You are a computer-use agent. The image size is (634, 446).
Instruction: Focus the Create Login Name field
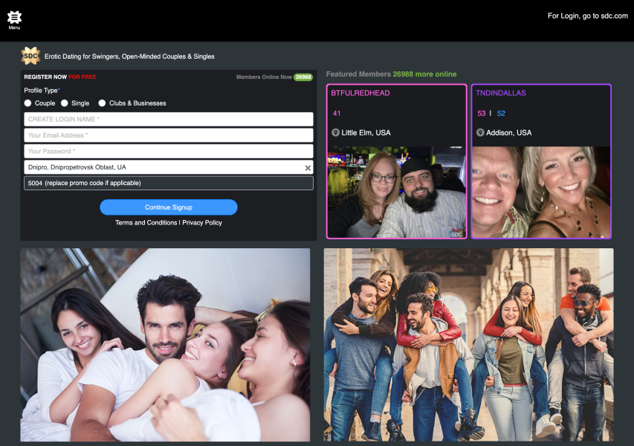click(169, 119)
